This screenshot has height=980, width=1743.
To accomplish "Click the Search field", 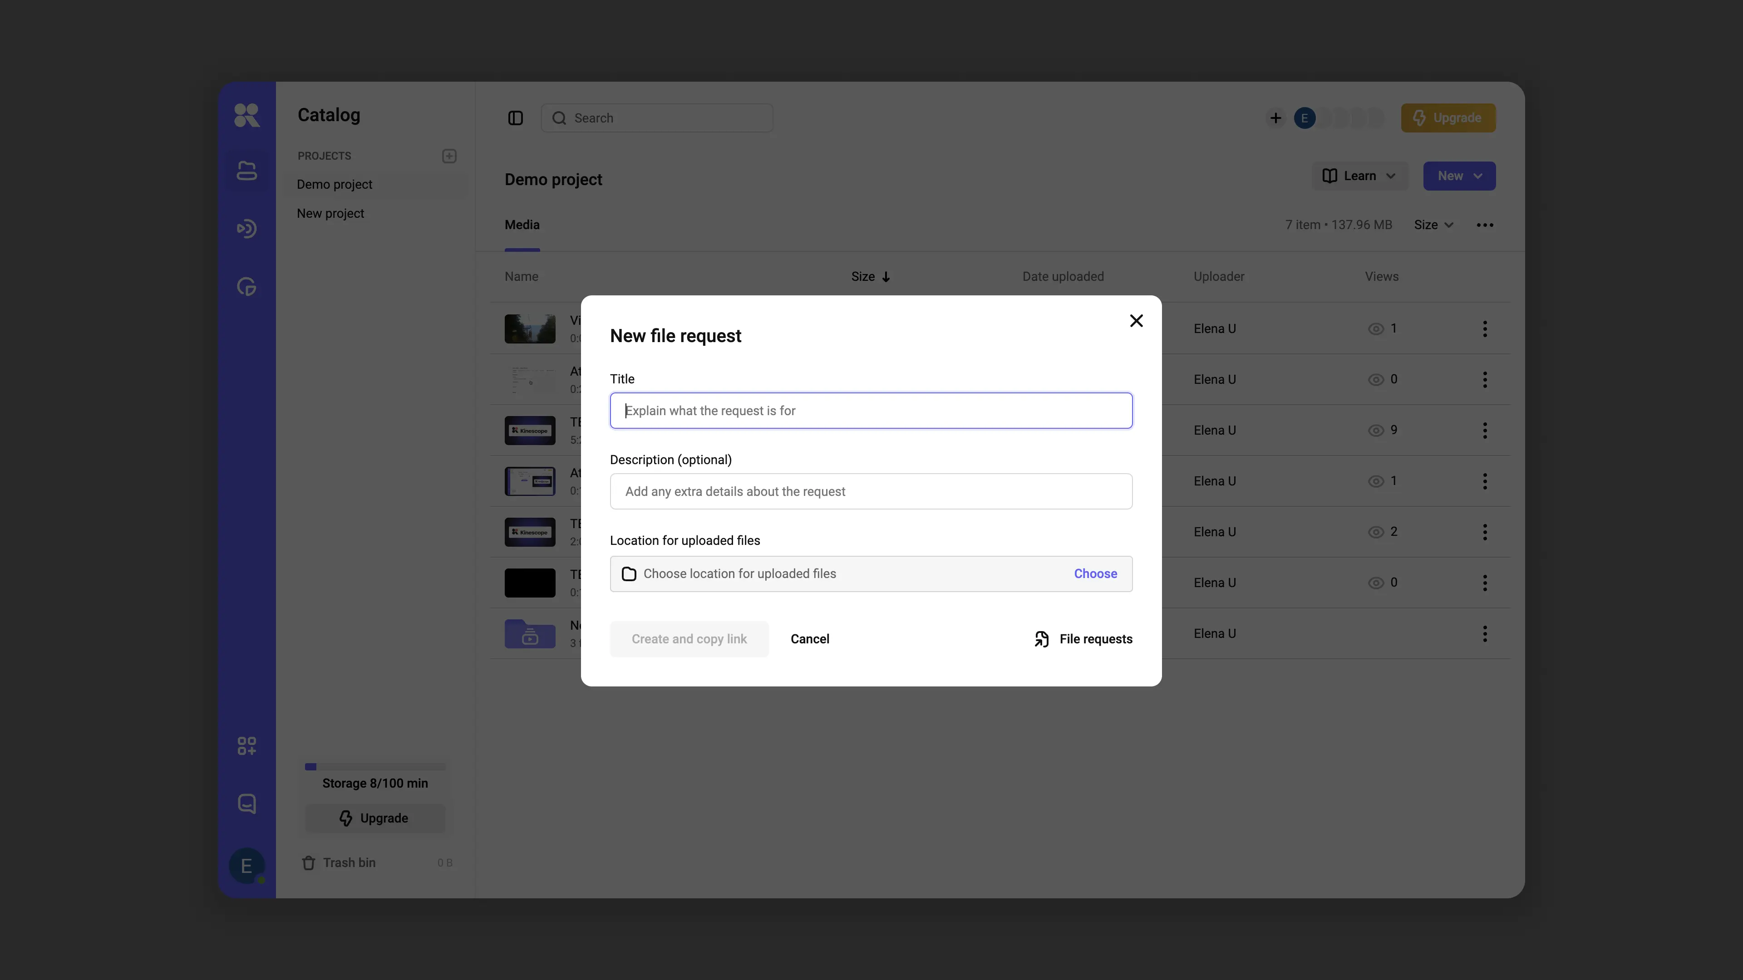I will 657,118.
